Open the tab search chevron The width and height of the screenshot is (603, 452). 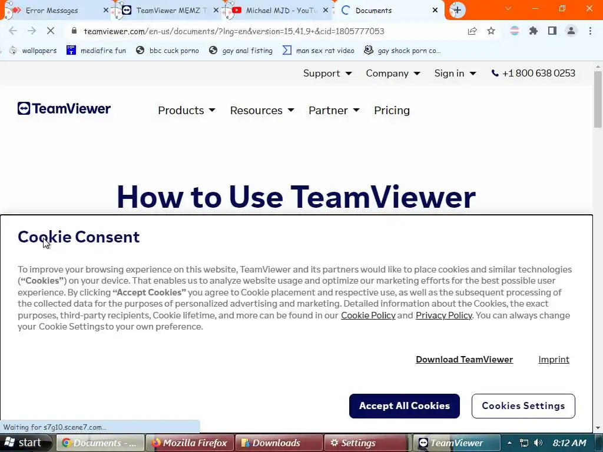tap(508, 8)
